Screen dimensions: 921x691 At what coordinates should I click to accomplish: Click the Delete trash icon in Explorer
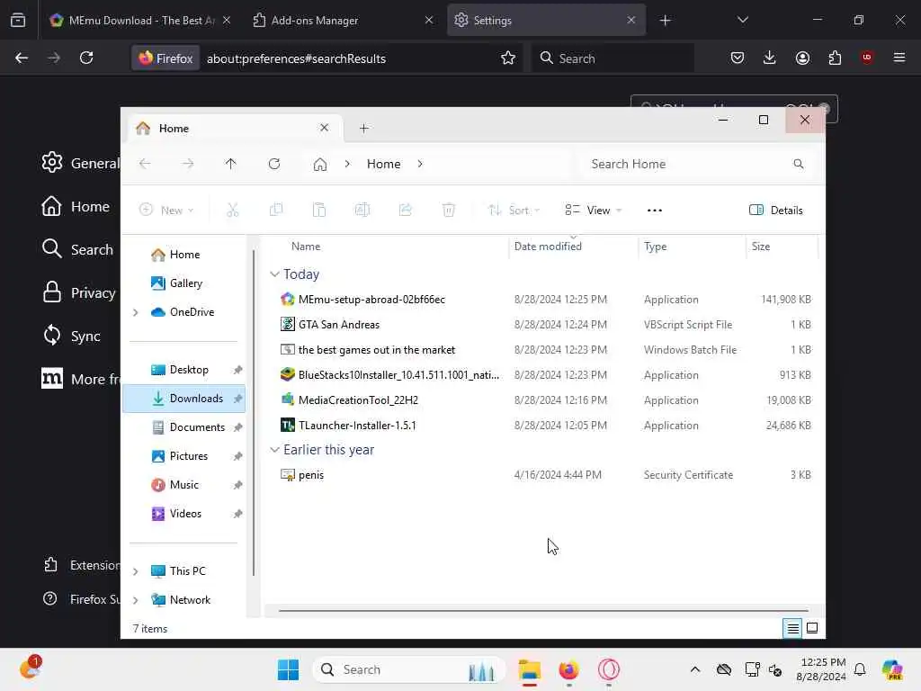pos(449,210)
